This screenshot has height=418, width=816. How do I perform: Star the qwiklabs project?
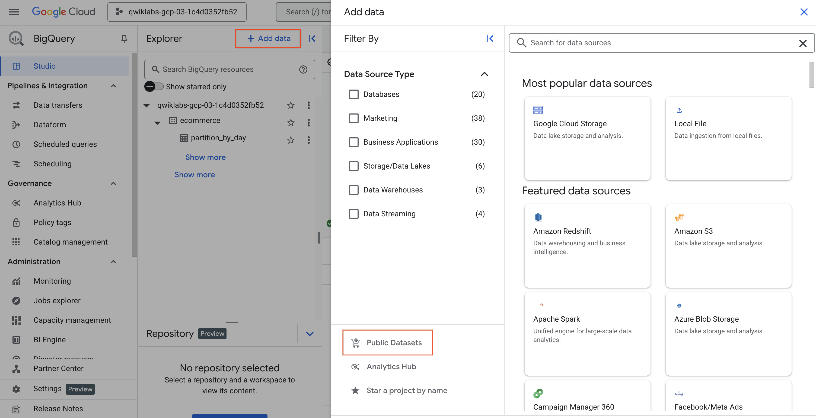[291, 105]
